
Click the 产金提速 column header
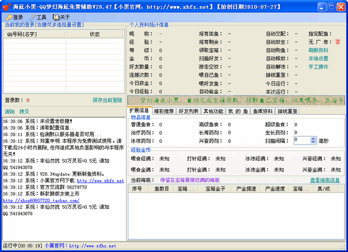click(x=246, y=189)
